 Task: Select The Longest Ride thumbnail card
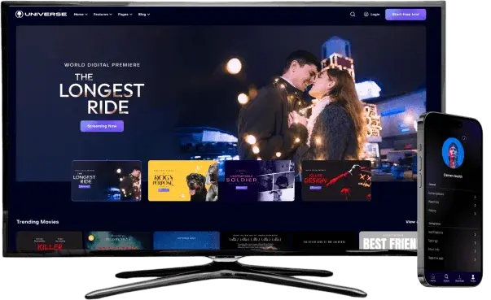pos(107,180)
